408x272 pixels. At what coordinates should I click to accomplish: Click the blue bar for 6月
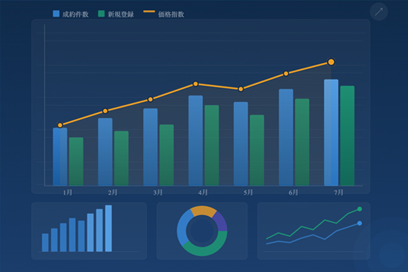286,138
